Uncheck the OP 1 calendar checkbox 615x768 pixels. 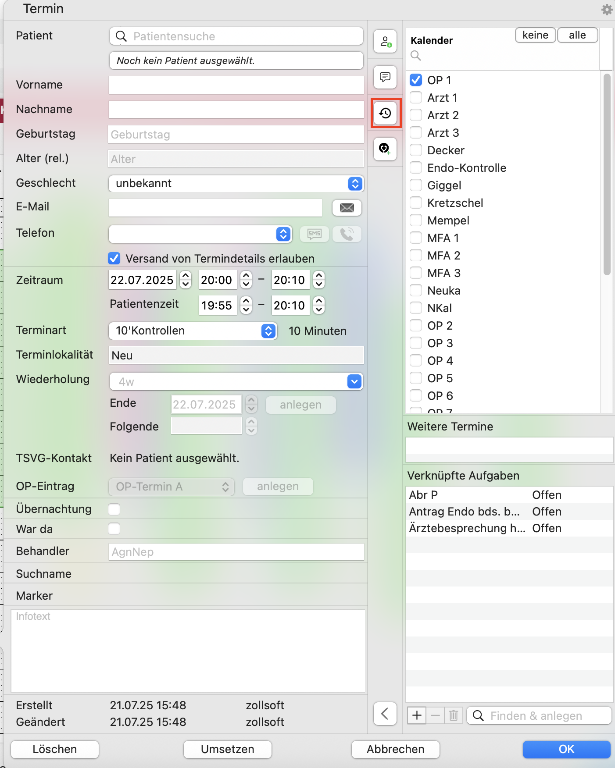[x=416, y=80]
